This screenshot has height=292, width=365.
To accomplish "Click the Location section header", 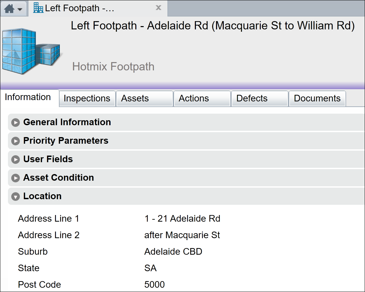I will (42, 196).
